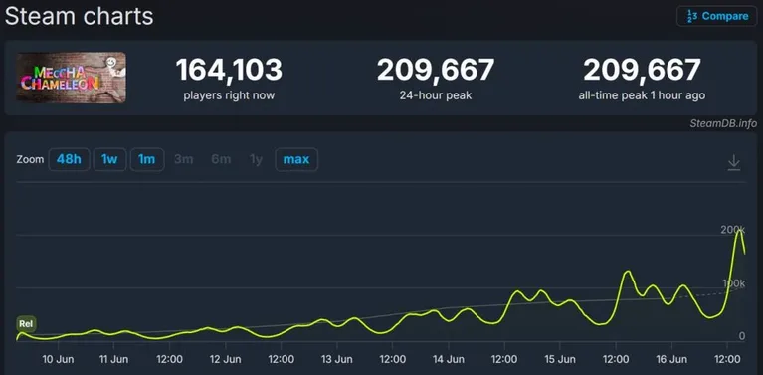Set chart zoom to 3m
The width and height of the screenshot is (763, 375).
(x=183, y=159)
